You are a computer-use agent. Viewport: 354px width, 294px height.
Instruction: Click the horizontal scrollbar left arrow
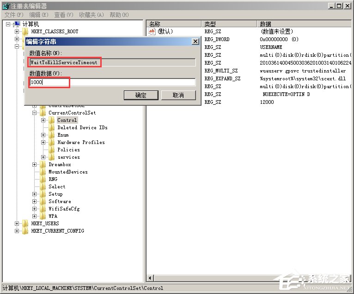click(x=150, y=278)
